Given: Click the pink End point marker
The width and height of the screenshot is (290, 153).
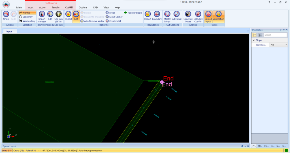Looking at the screenshot, I should [x=162, y=82].
